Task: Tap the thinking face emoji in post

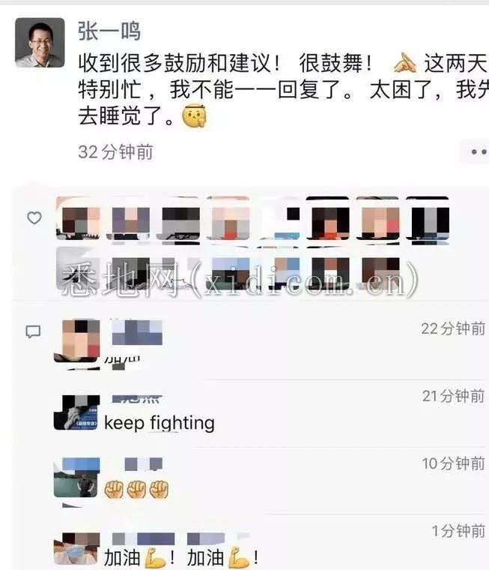Action: pos(195,116)
